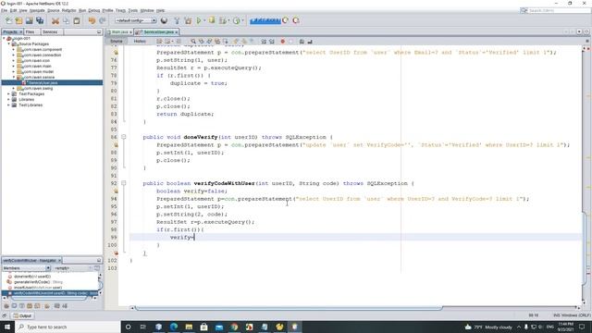Collapse the doneVerify method code fold
Viewport: 592px width, 333px height.
coord(123,137)
